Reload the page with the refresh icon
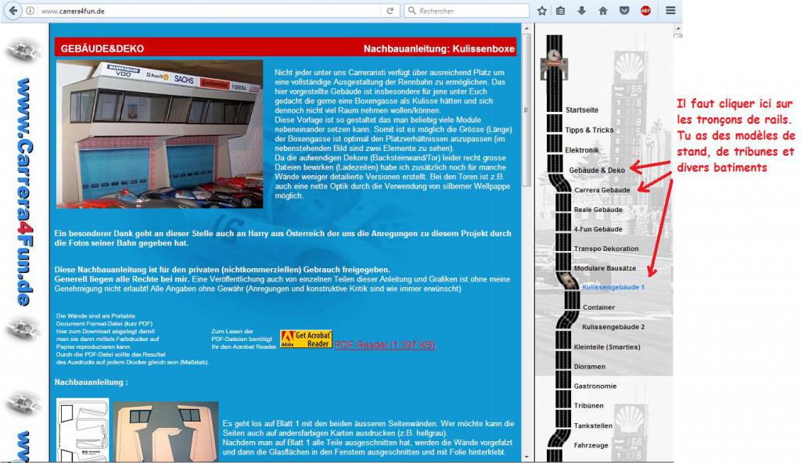Image resolution: width=801 pixels, height=463 pixels. click(390, 11)
